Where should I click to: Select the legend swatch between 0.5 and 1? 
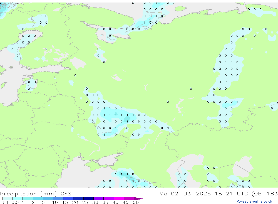tap(18, 198)
